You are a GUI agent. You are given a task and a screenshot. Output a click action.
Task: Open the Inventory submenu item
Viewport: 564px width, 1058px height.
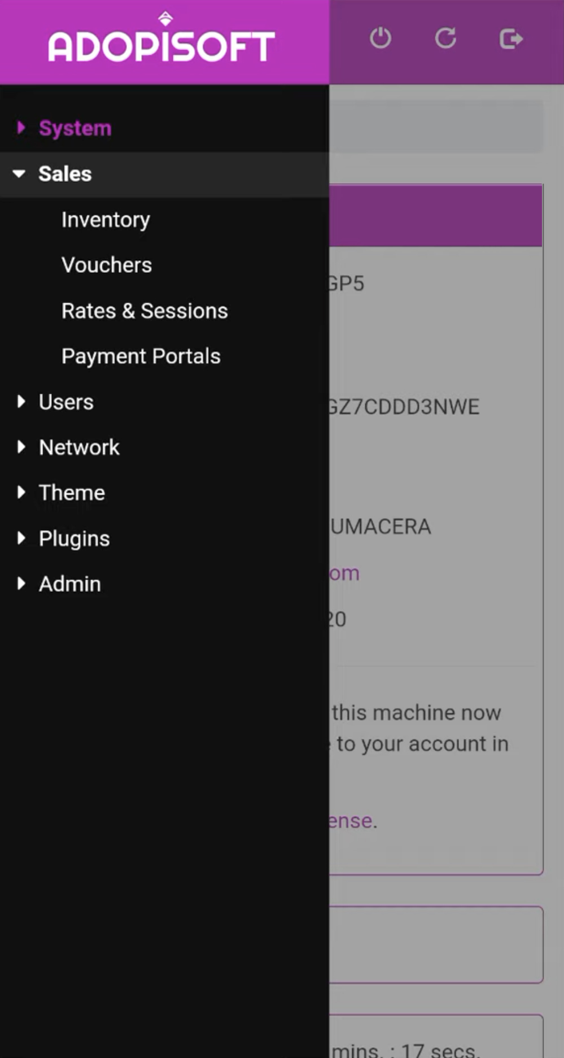tap(106, 220)
